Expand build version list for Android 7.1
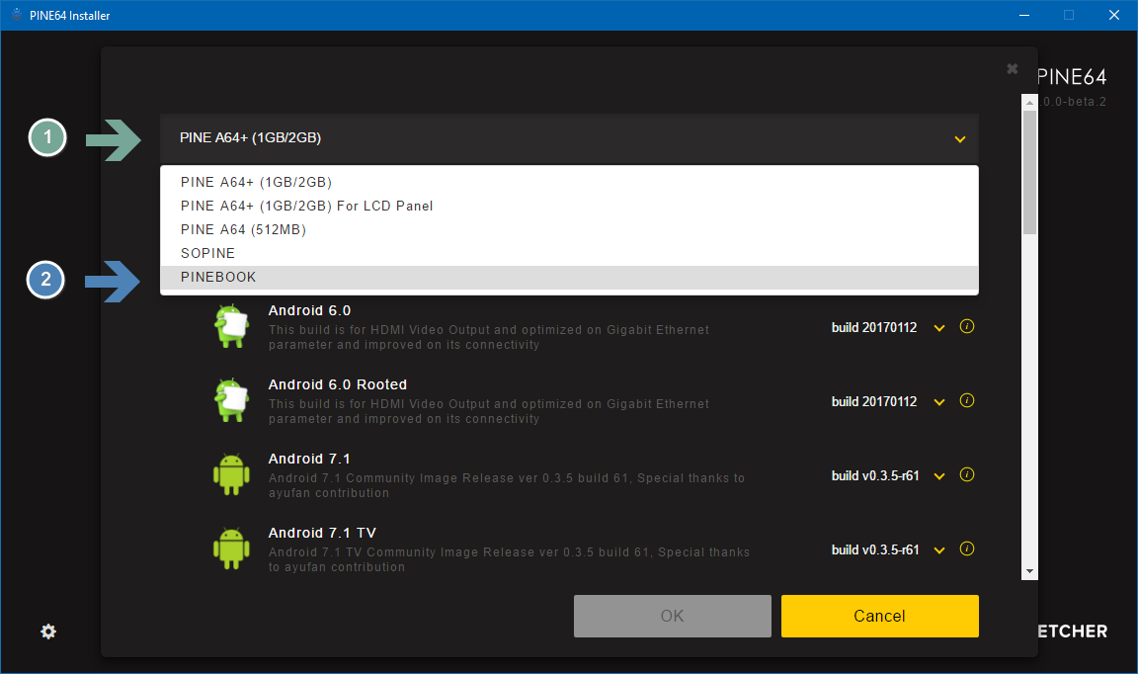 tap(939, 476)
